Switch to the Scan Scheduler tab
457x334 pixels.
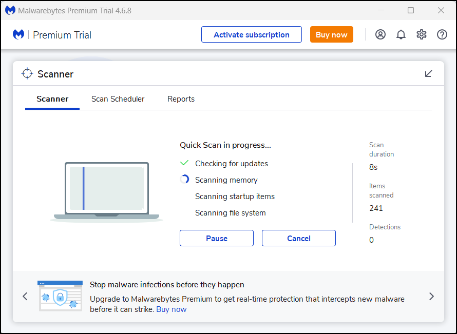[x=118, y=99]
